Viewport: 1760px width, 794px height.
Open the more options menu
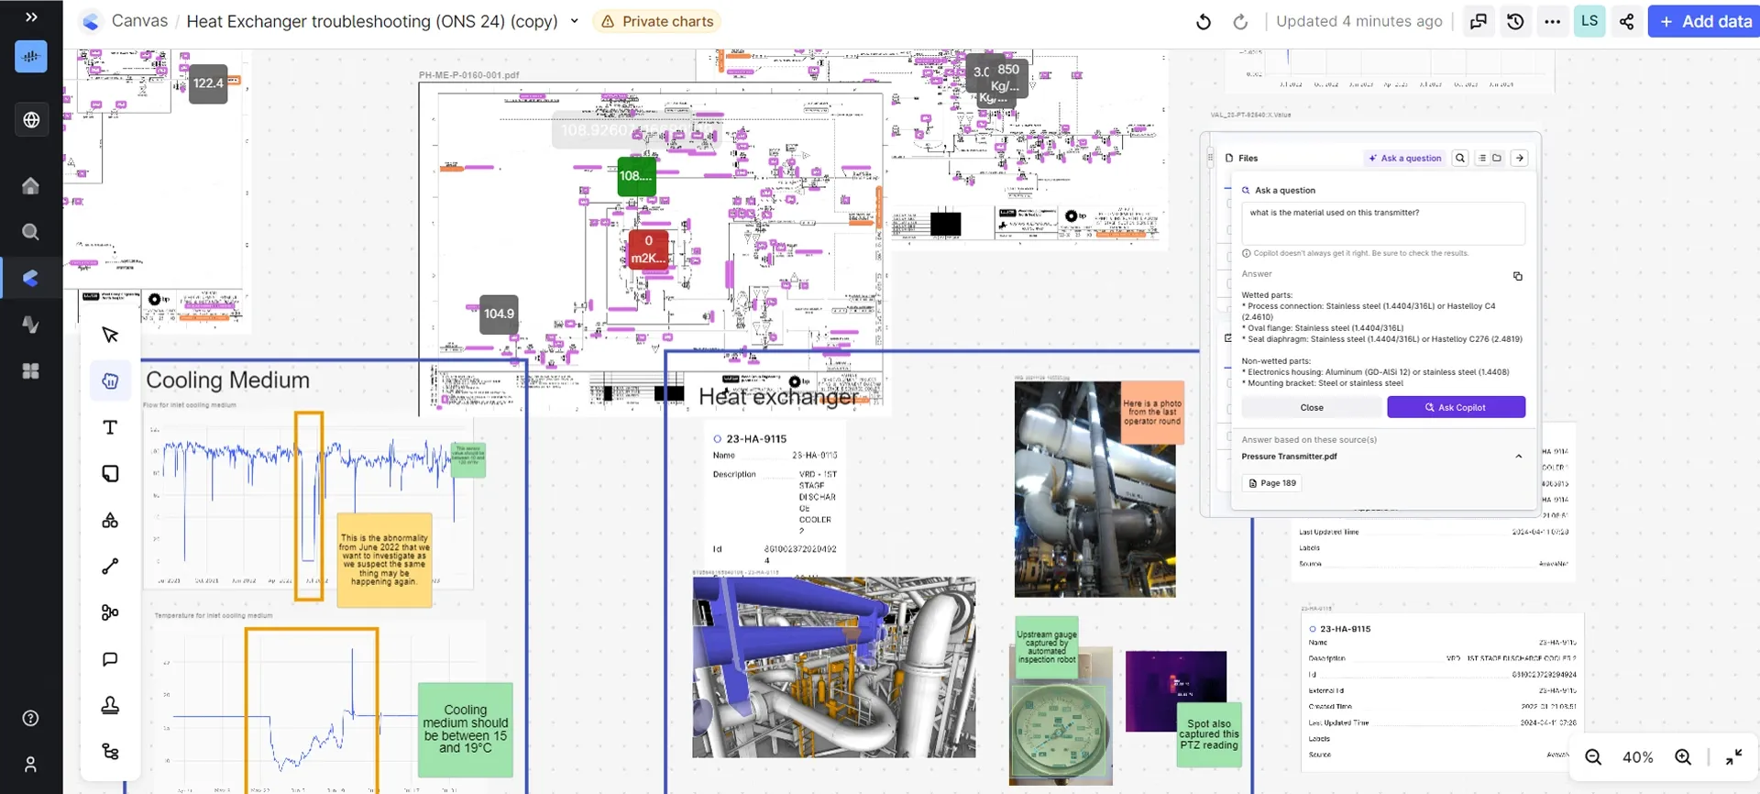click(x=1552, y=21)
